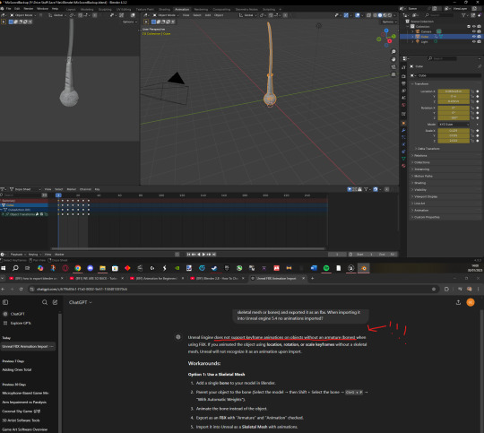Viewport: 484px width, 433px height.
Task: Open the Object properties tab in Blender
Action: pyautogui.click(x=403, y=123)
